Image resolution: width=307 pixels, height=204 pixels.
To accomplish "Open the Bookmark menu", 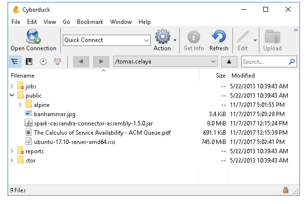I will click(x=90, y=22).
